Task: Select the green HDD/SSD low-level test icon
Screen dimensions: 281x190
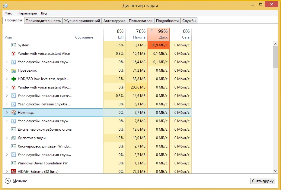Action: (x=13, y=79)
